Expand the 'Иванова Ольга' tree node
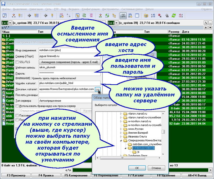Image resolution: width=214 pixels, height=179 pixels. [x=121, y=136]
